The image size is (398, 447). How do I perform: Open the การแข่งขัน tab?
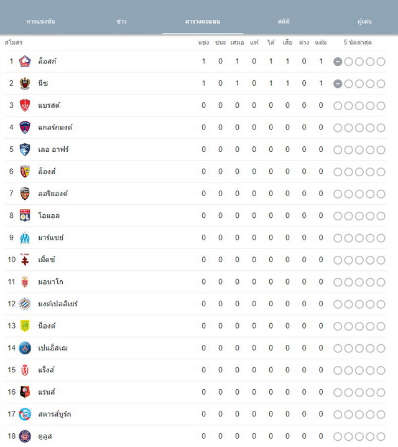point(40,21)
